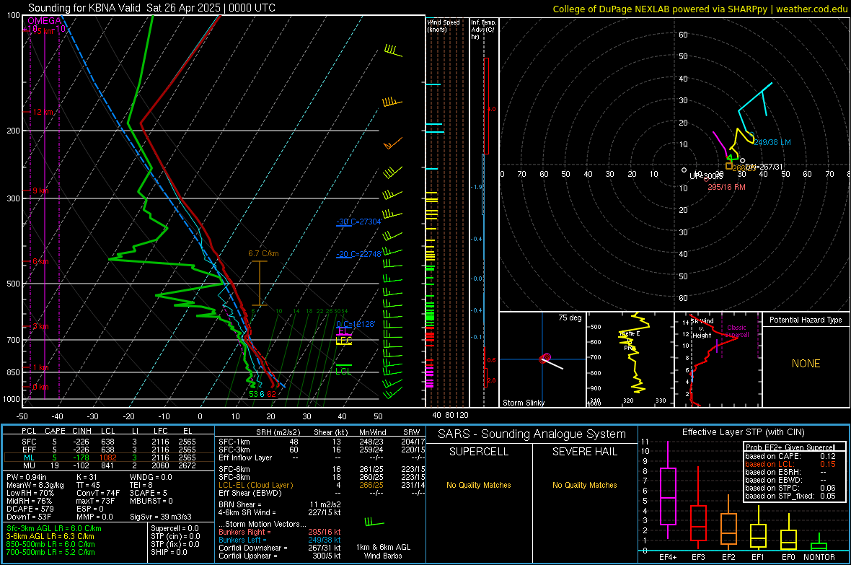Click the brown 6.7 C/km lapse rate bracket
The image size is (851, 565).
point(260,283)
